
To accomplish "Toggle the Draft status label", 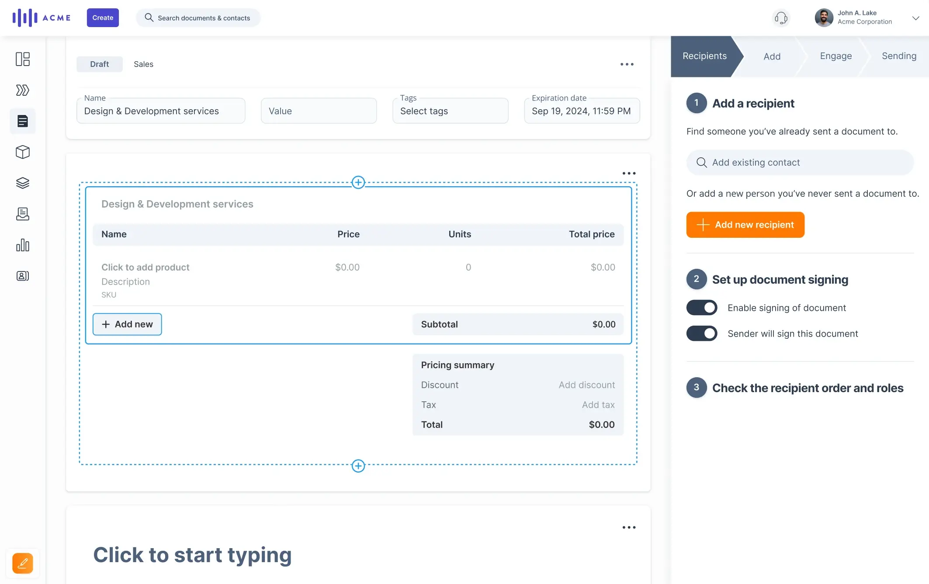I will tap(99, 64).
